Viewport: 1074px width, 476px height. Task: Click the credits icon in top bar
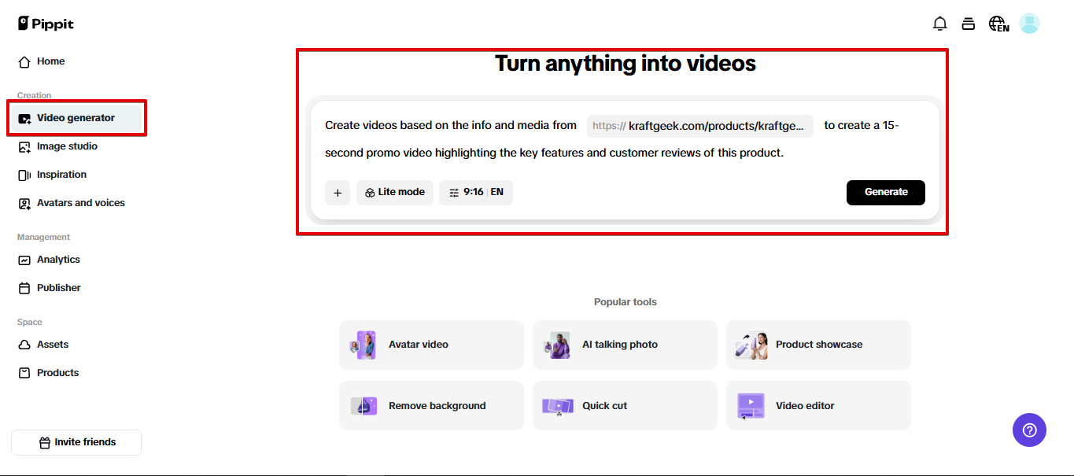[969, 23]
